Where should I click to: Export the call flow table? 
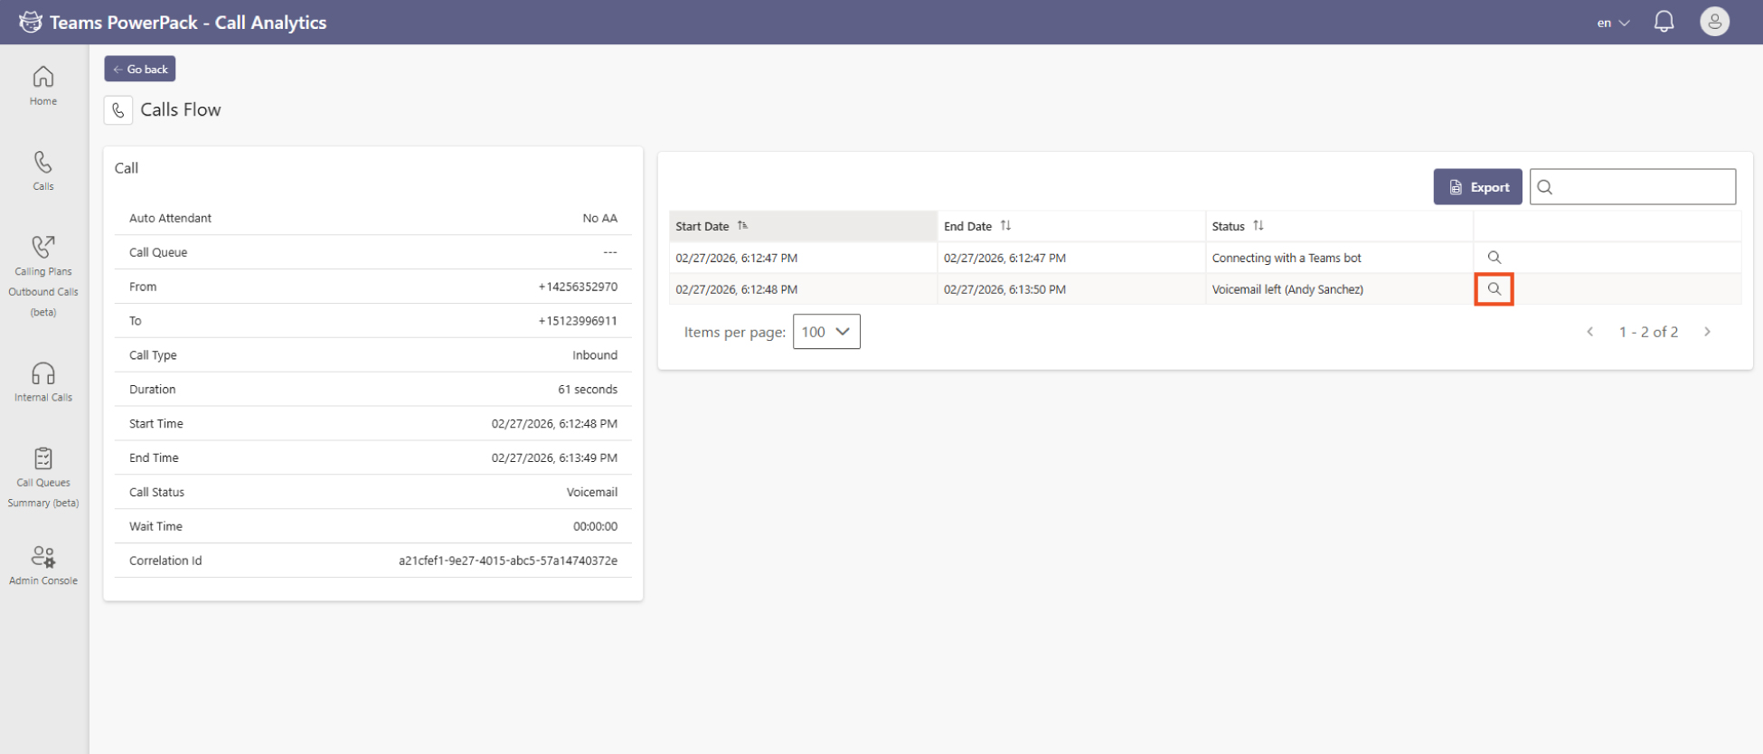(1477, 187)
